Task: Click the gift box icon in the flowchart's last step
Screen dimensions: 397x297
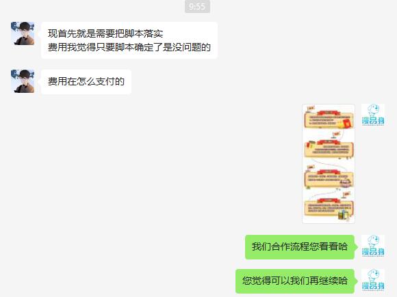Action: point(344,215)
